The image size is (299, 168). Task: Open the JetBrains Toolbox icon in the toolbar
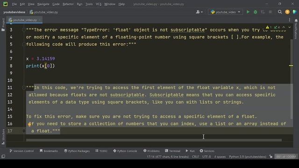coord(295,12)
